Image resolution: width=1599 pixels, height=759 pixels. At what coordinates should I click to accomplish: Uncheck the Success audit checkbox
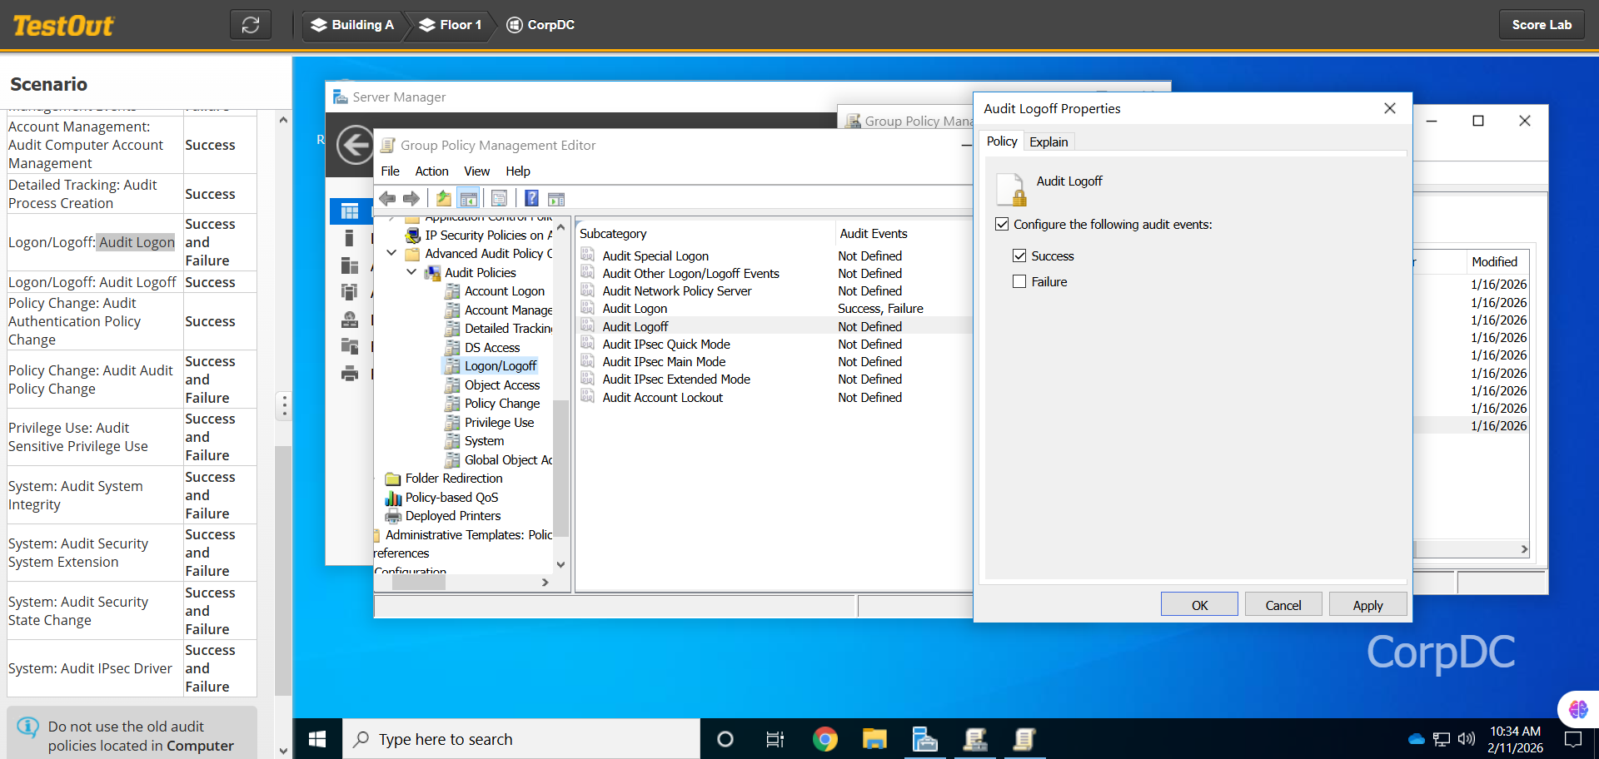point(1019,256)
